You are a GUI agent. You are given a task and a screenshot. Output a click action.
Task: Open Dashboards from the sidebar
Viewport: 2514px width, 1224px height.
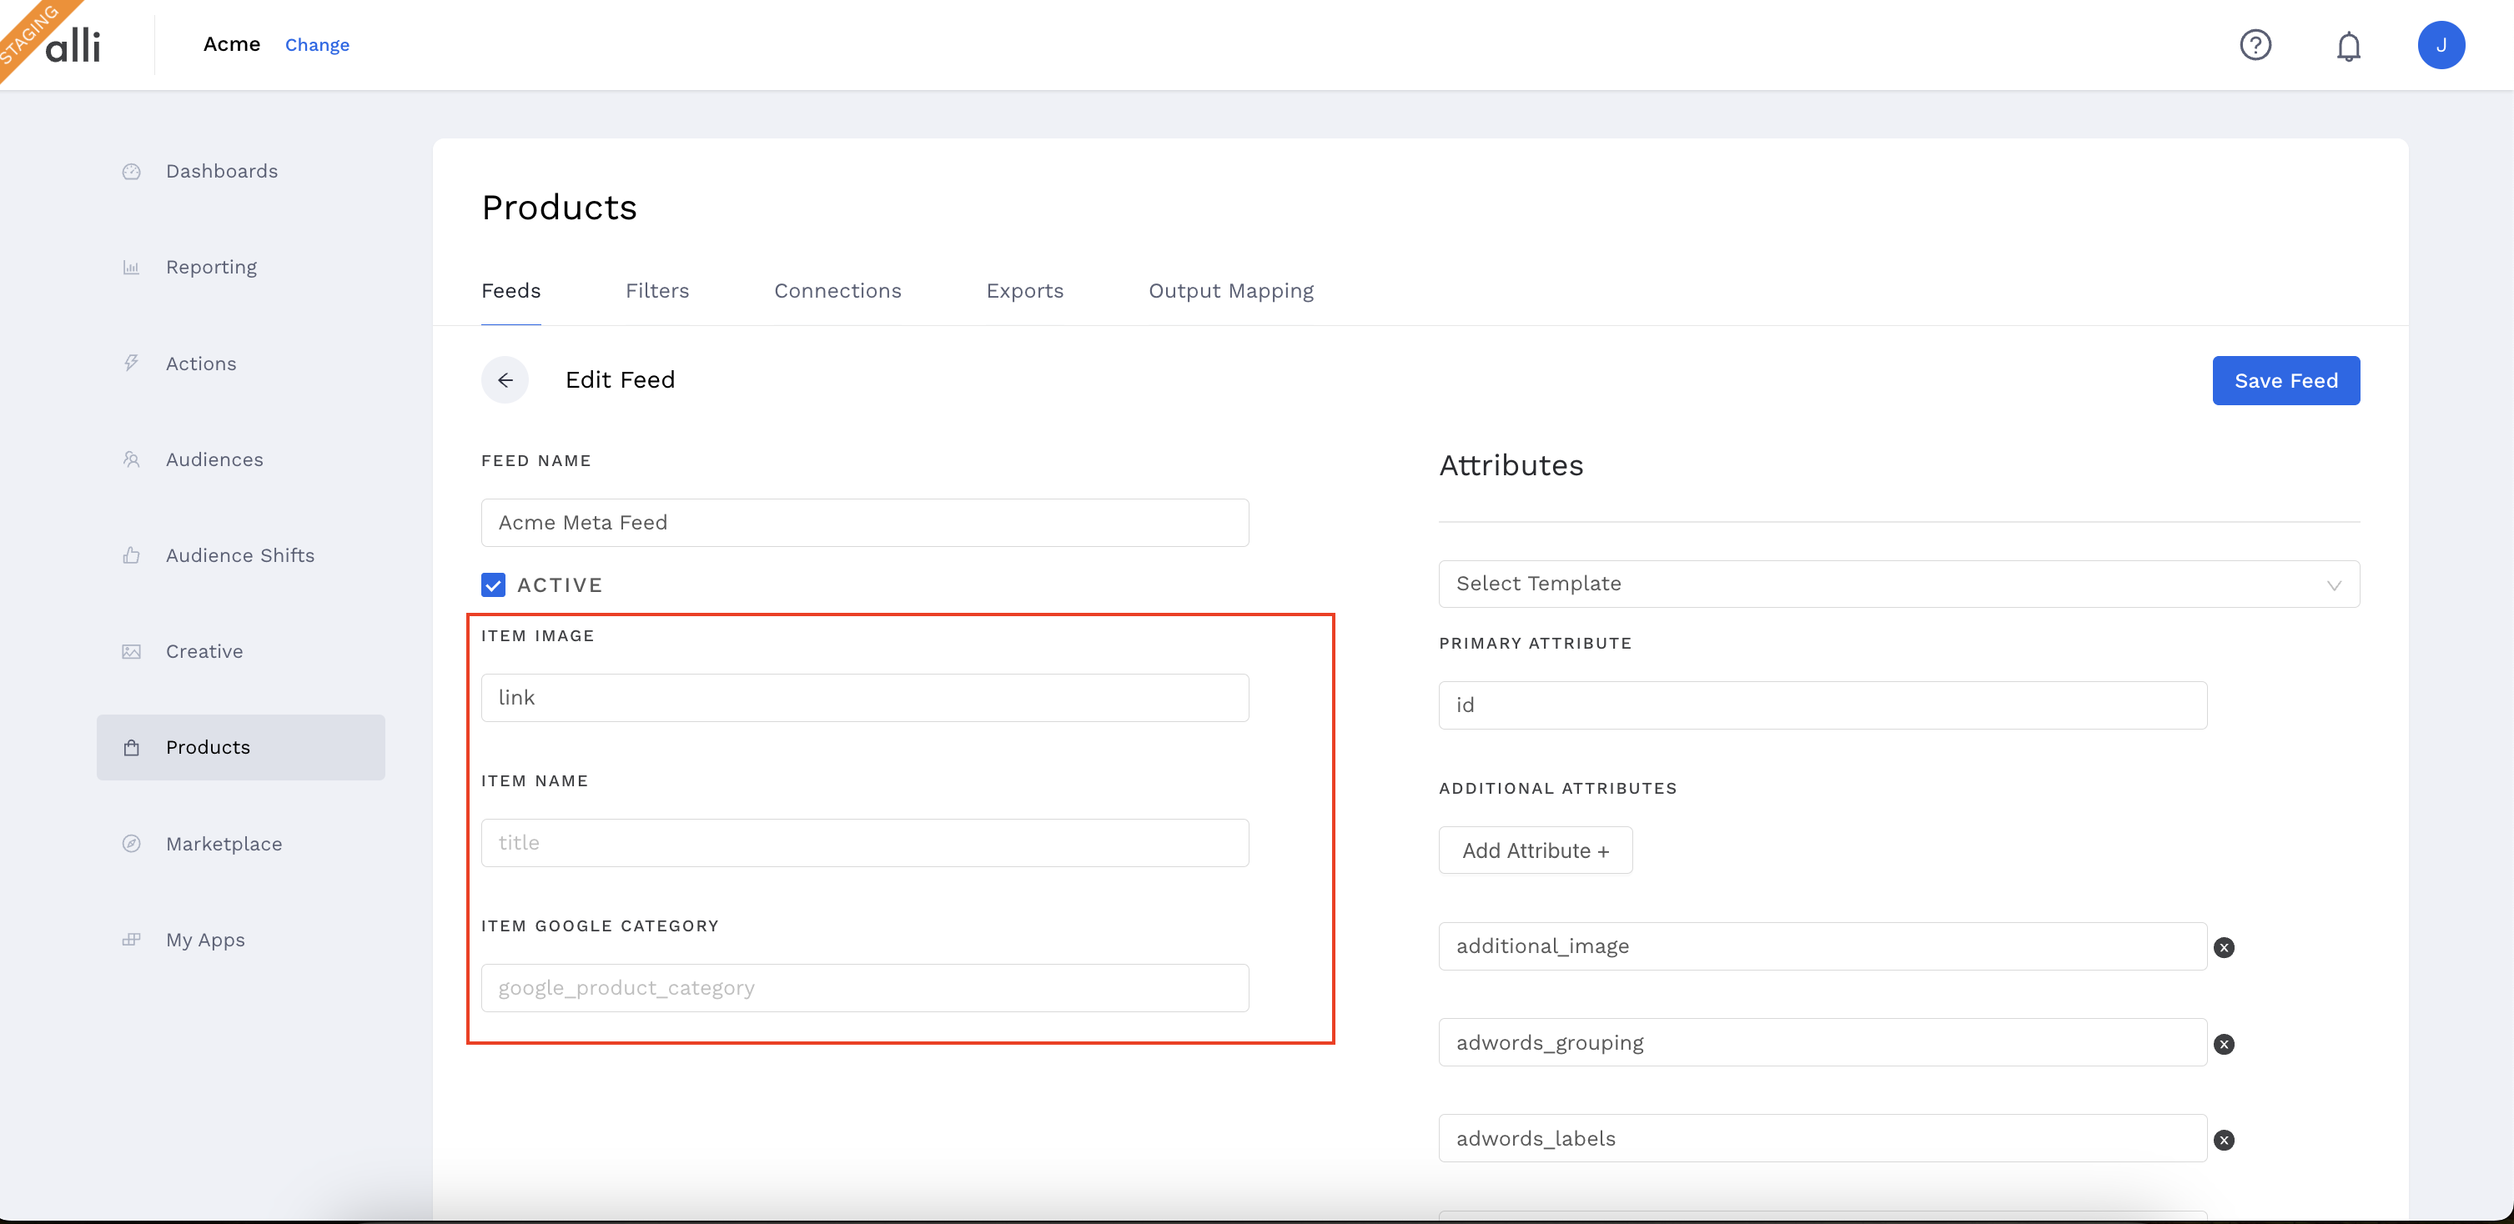point(222,172)
